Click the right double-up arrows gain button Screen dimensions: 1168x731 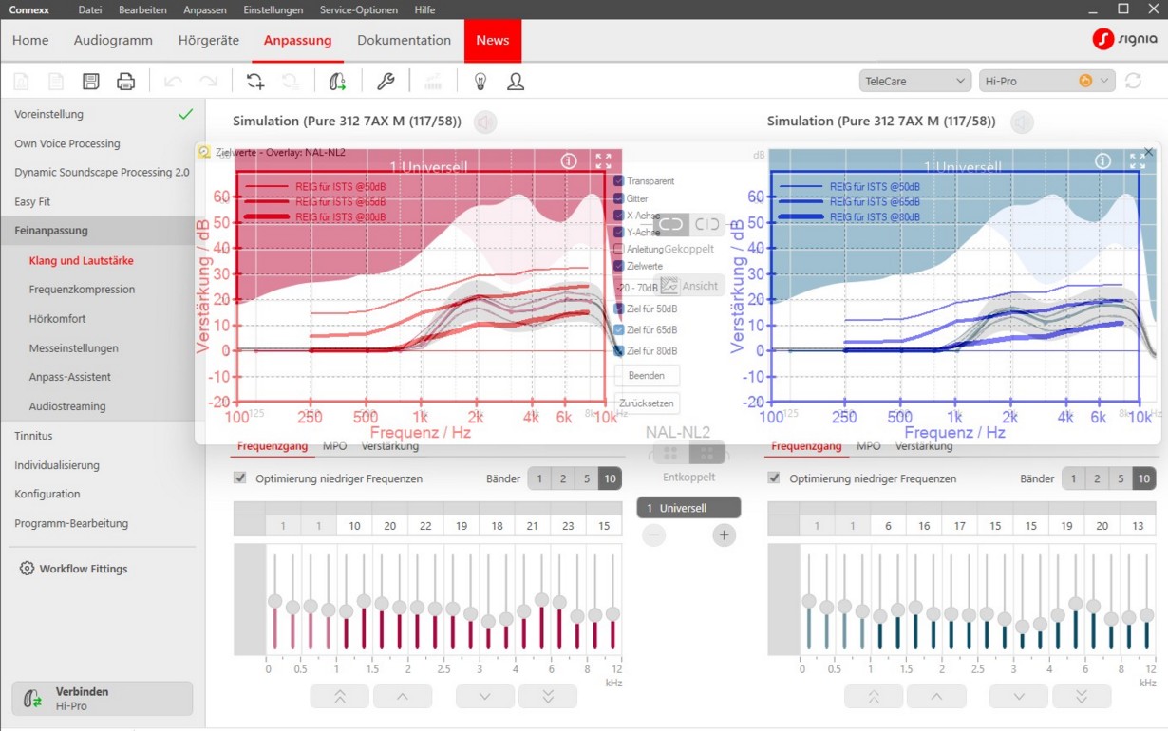pos(874,697)
